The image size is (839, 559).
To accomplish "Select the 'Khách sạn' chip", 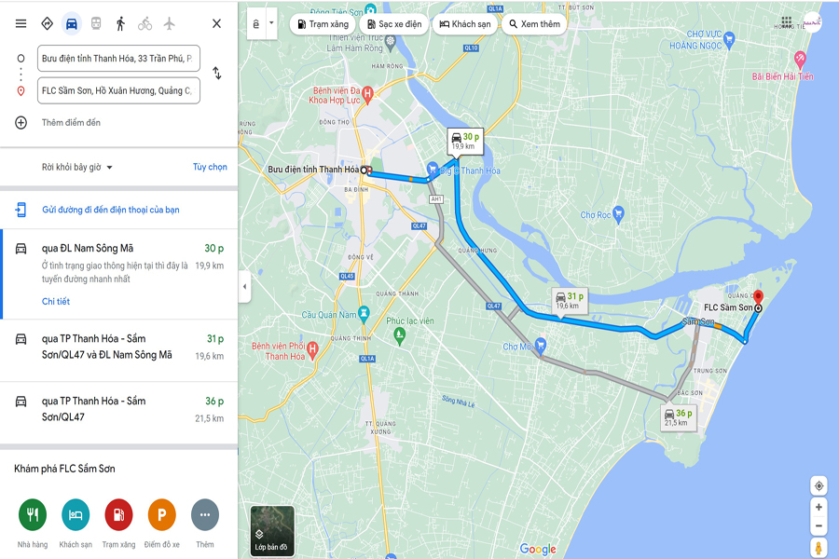I will click(465, 24).
